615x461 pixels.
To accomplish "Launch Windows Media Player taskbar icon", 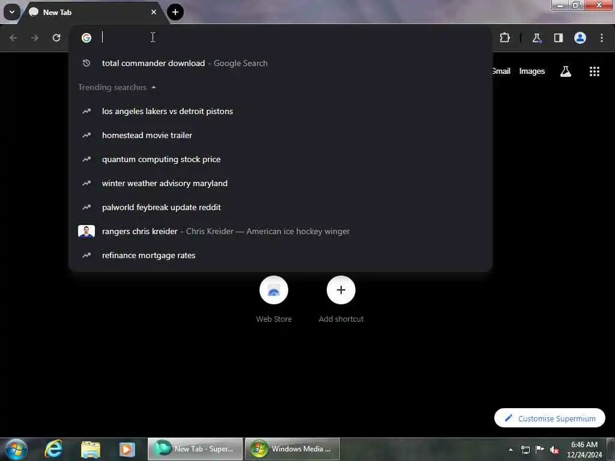I will [x=127, y=449].
